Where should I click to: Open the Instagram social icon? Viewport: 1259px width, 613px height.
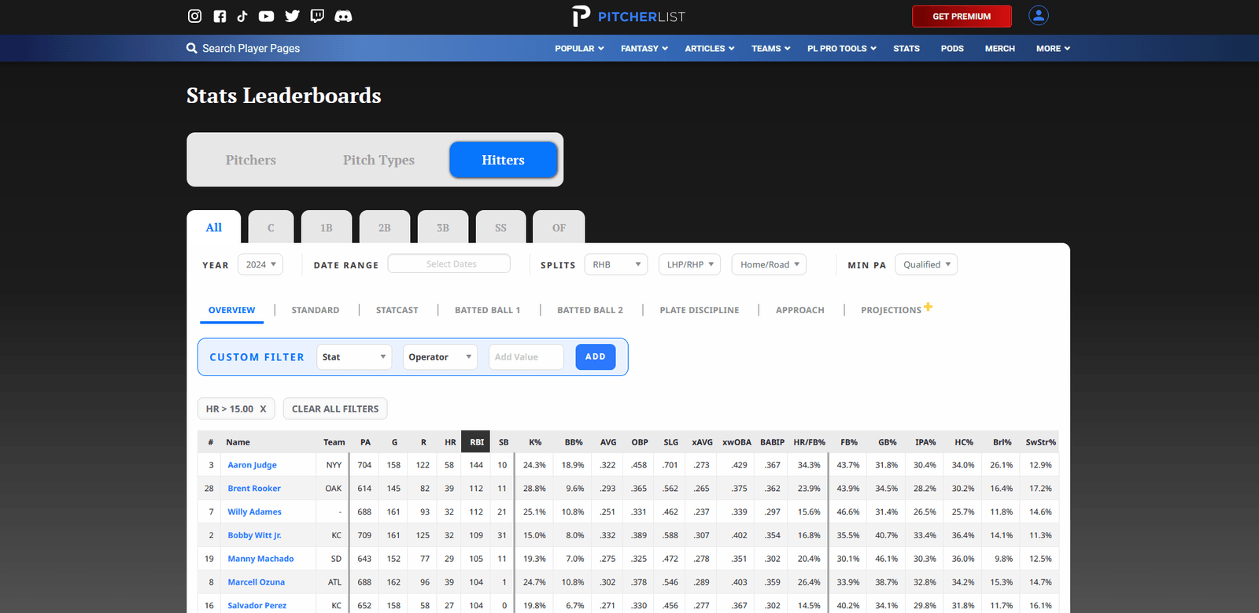click(194, 16)
